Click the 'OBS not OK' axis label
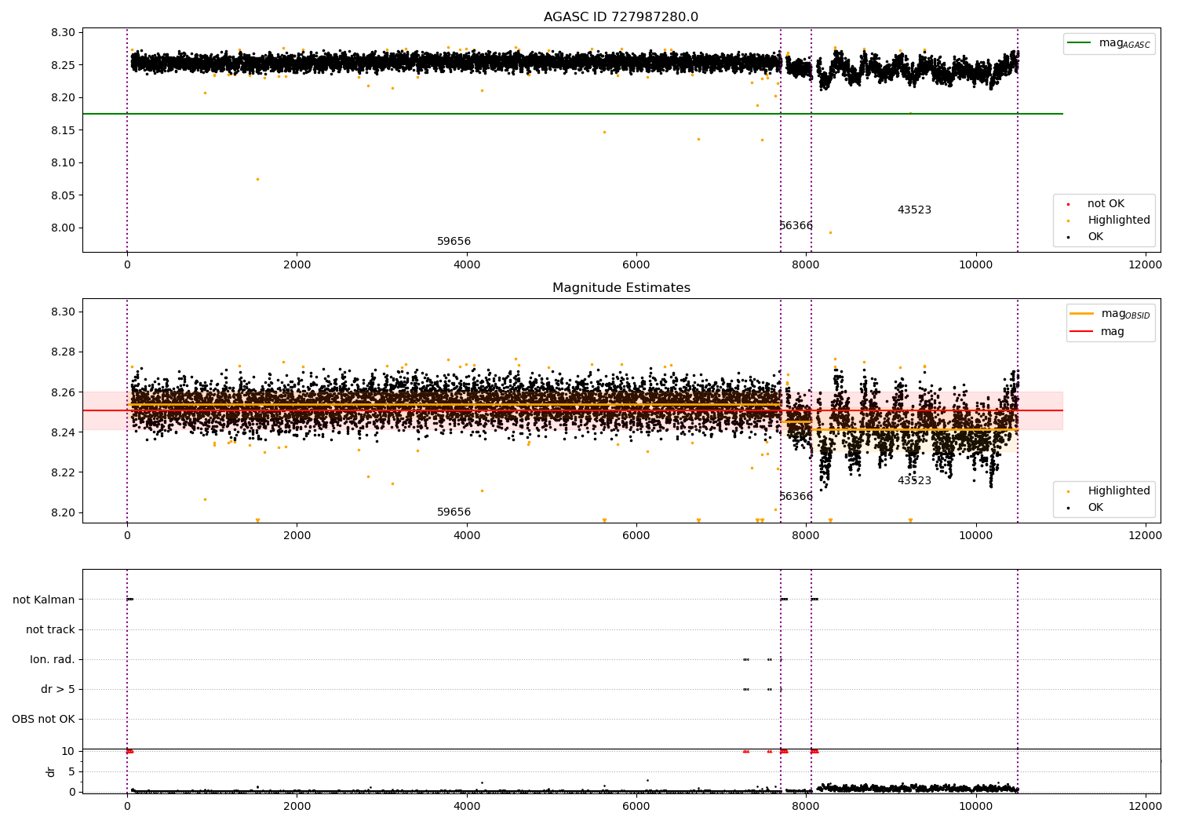Screen dimensions: 1177x824 coord(43,720)
